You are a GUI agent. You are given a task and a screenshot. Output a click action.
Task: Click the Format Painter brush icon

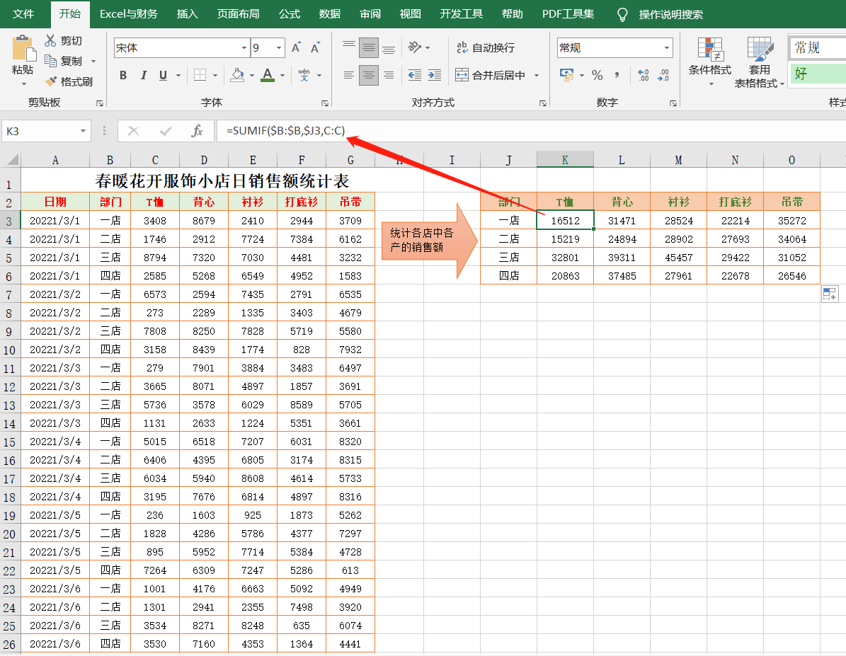[x=51, y=82]
